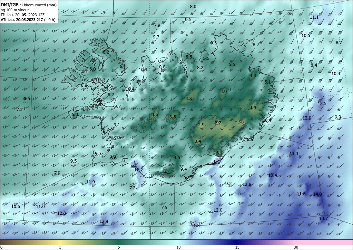The width and height of the screenshot is (353, 250).
Task: Click the legend scale label '10'
Action: 178,247
